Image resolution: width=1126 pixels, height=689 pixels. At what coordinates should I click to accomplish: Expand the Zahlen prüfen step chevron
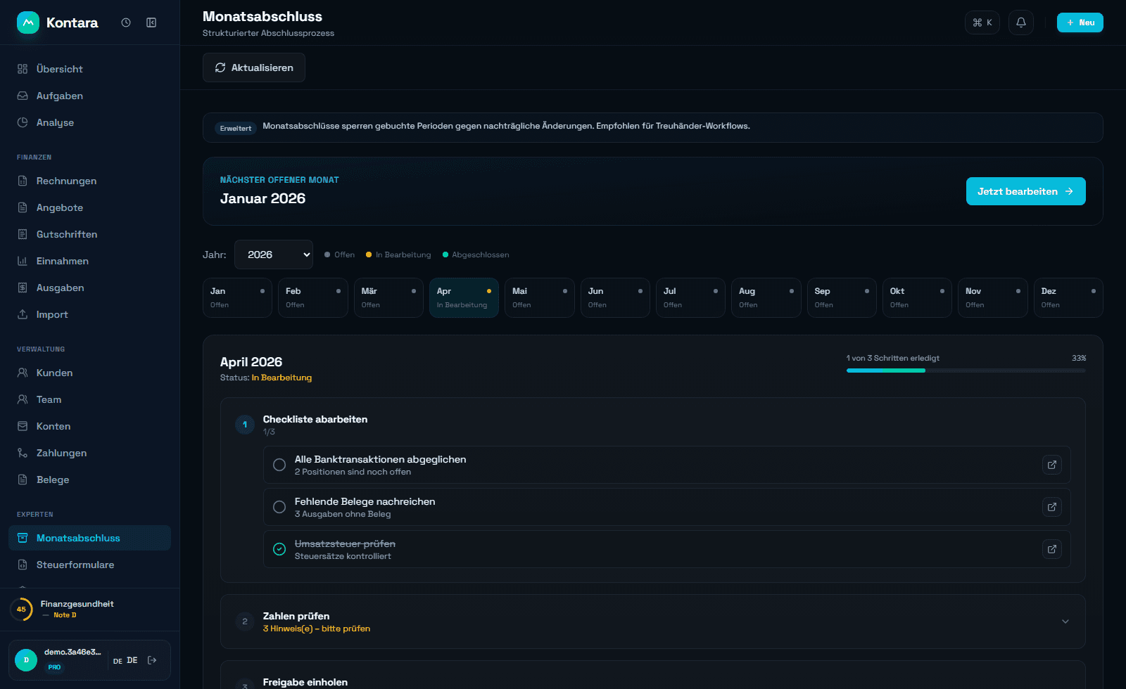coord(1065,622)
